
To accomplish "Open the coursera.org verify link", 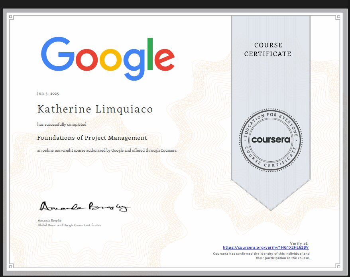I will click(x=265, y=247).
